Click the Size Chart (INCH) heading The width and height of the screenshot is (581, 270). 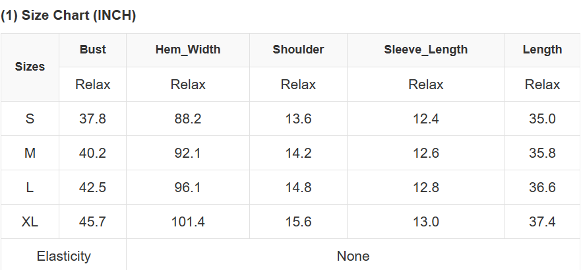click(69, 16)
